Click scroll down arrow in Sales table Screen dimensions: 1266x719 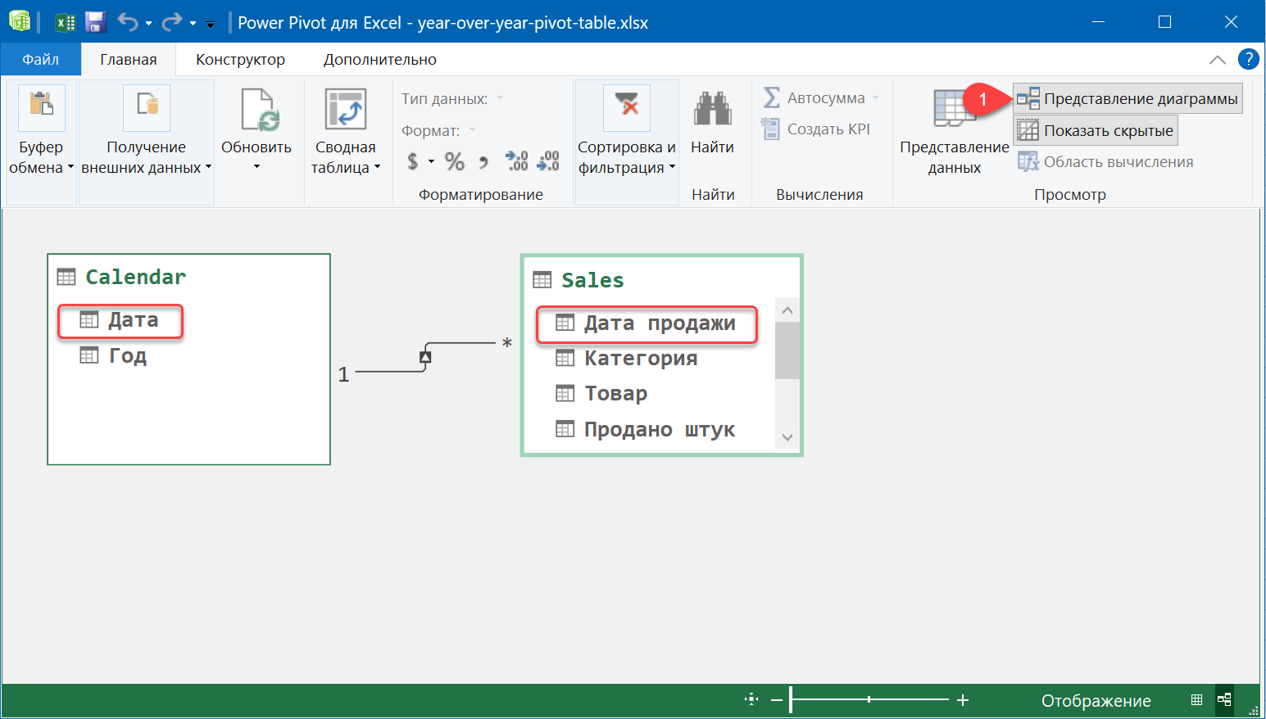click(x=787, y=437)
